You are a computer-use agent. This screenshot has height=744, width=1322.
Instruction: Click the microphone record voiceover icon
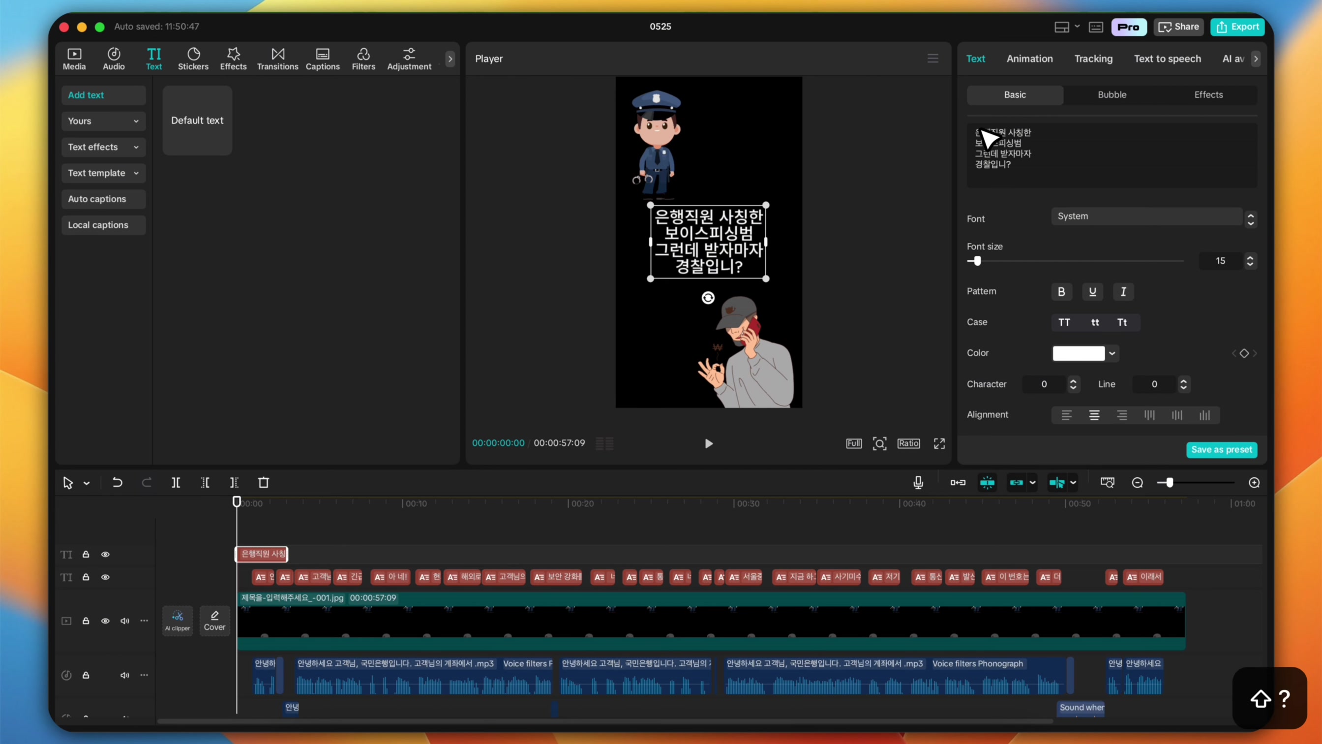pos(918,483)
